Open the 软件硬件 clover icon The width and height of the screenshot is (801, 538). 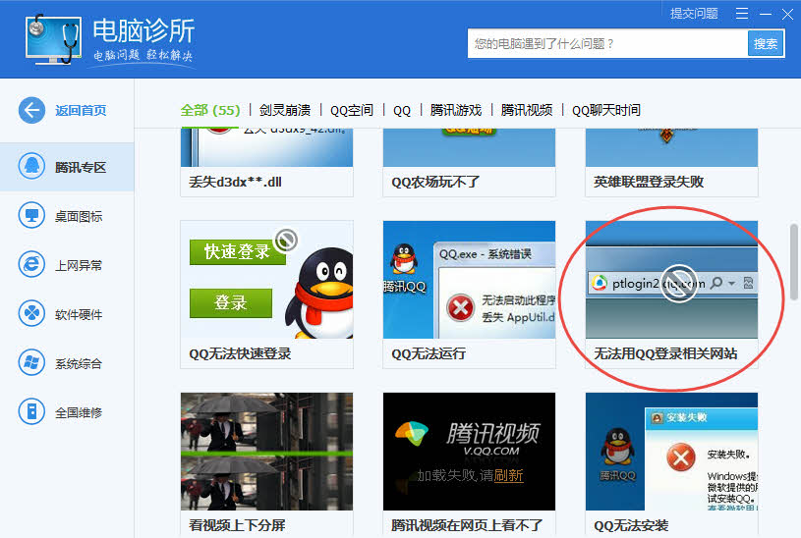pyautogui.click(x=31, y=313)
